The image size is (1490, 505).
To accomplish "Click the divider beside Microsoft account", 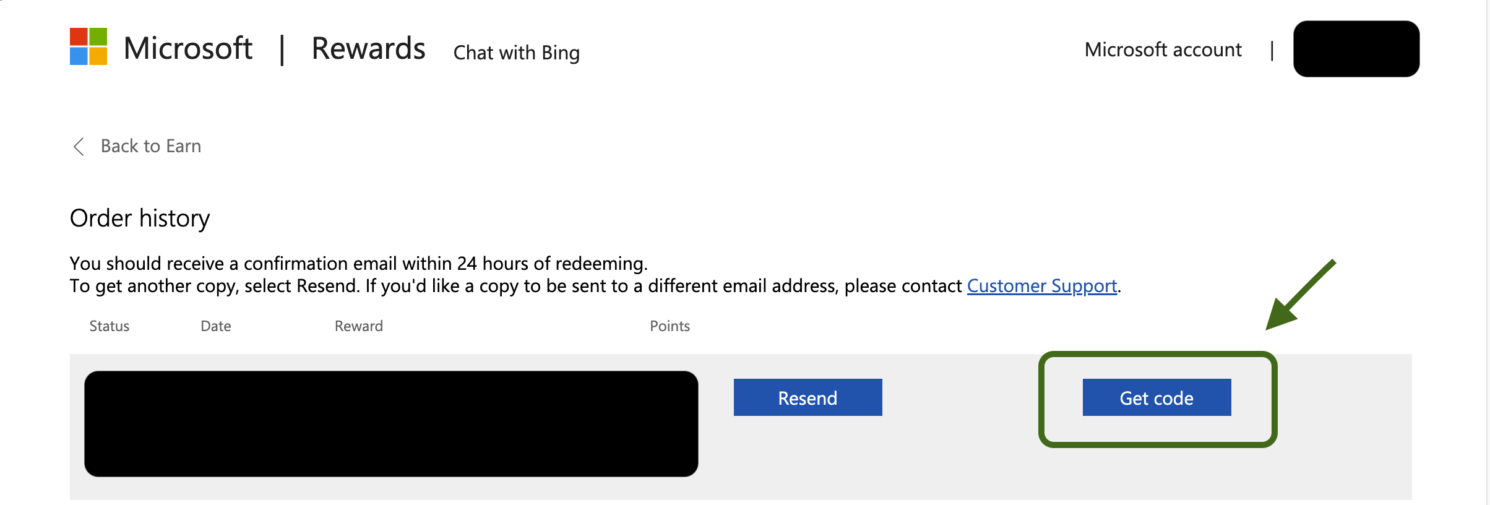I will tap(1272, 50).
